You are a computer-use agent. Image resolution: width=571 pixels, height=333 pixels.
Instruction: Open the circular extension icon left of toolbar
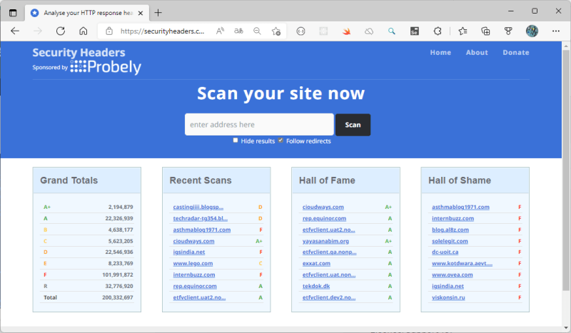[x=300, y=31]
